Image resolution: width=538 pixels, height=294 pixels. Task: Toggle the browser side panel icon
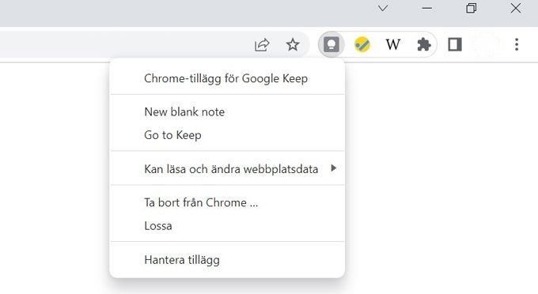click(x=455, y=44)
